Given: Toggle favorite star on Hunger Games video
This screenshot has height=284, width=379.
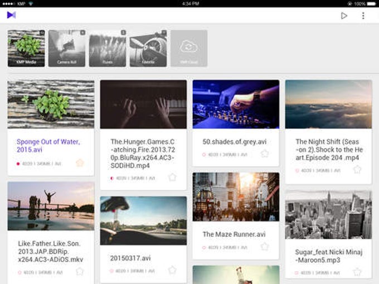Looking at the screenshot, I should (172, 177).
